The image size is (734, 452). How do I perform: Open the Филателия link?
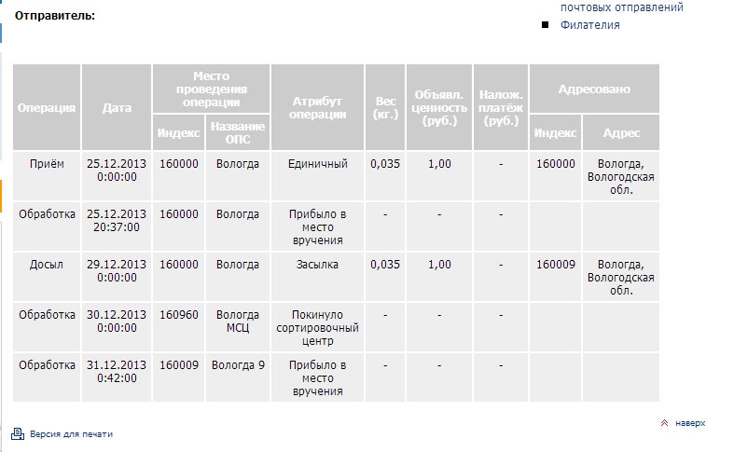(589, 25)
